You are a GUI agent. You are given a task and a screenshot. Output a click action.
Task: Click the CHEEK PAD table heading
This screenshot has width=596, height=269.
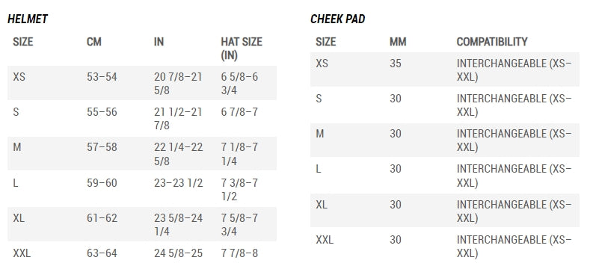[337, 19]
